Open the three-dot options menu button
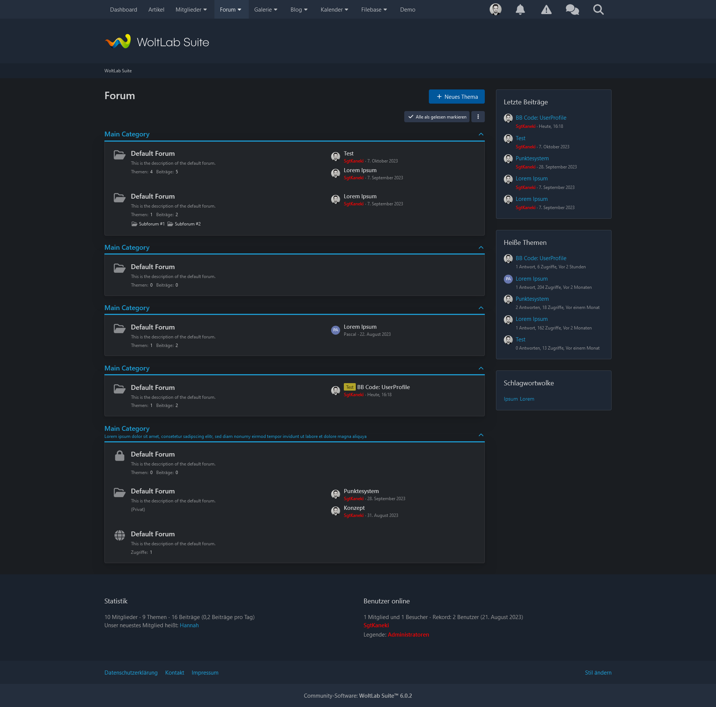This screenshot has height=707, width=716. (x=478, y=117)
